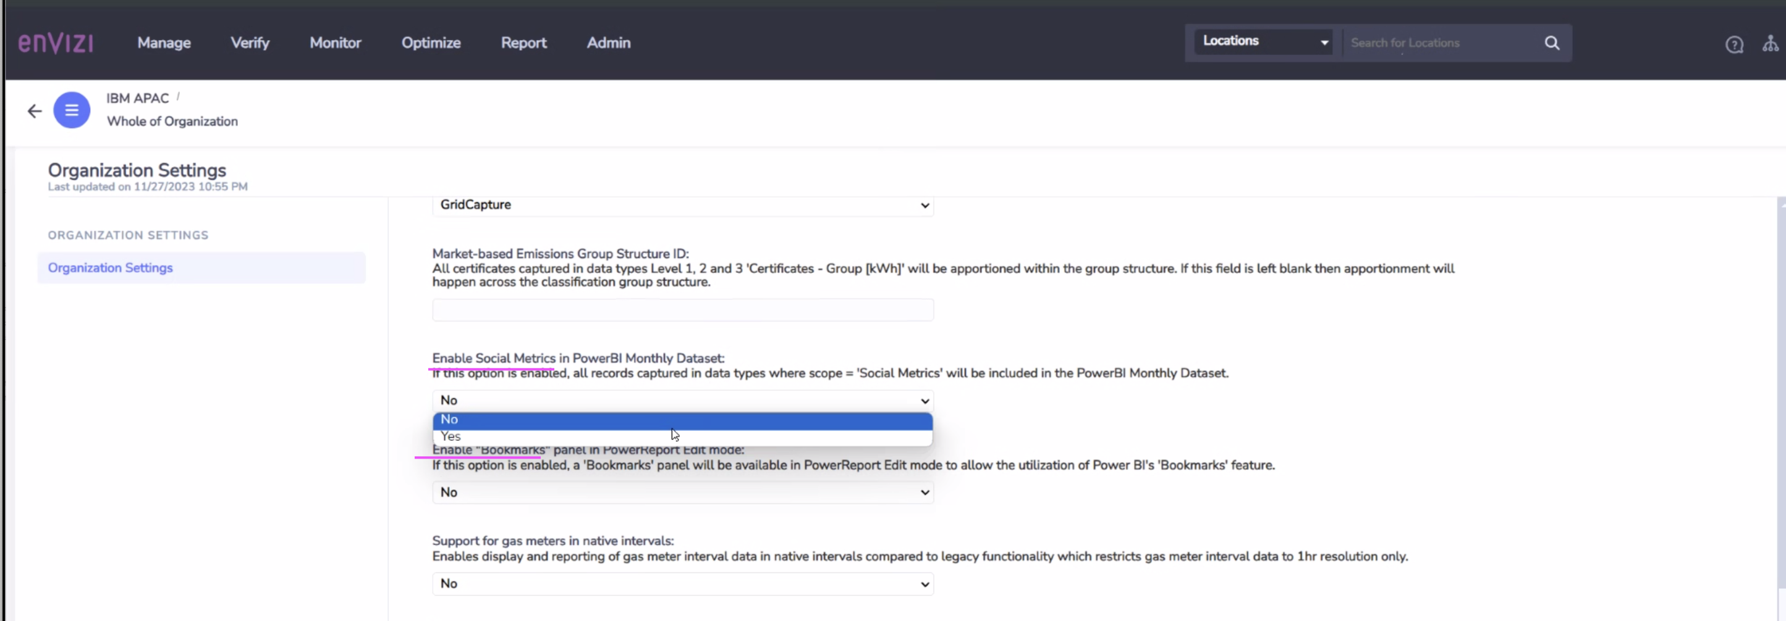Click the back arrow beside IBM APAC

pyautogui.click(x=33, y=110)
